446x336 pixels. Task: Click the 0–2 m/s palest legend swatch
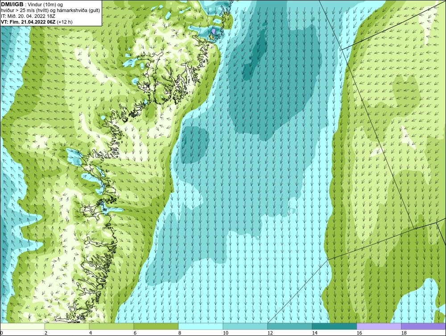pos(22,326)
